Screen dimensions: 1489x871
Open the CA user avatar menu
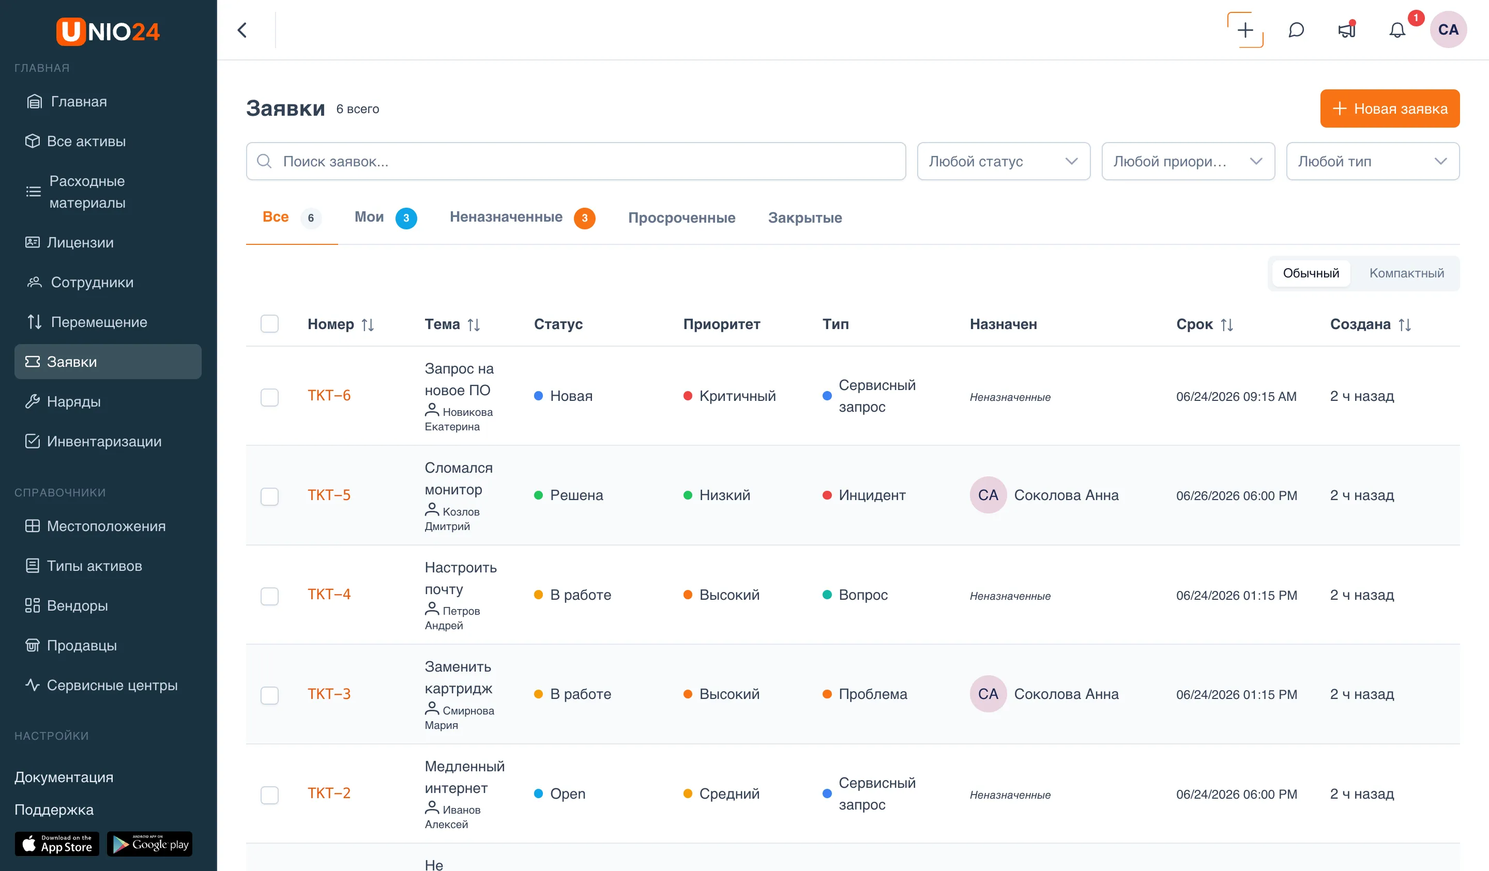pos(1448,29)
